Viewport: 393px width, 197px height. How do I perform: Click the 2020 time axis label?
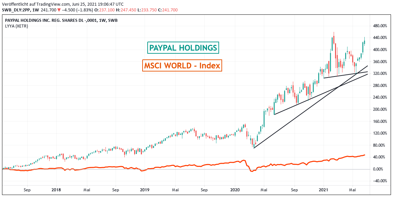coord(235,190)
